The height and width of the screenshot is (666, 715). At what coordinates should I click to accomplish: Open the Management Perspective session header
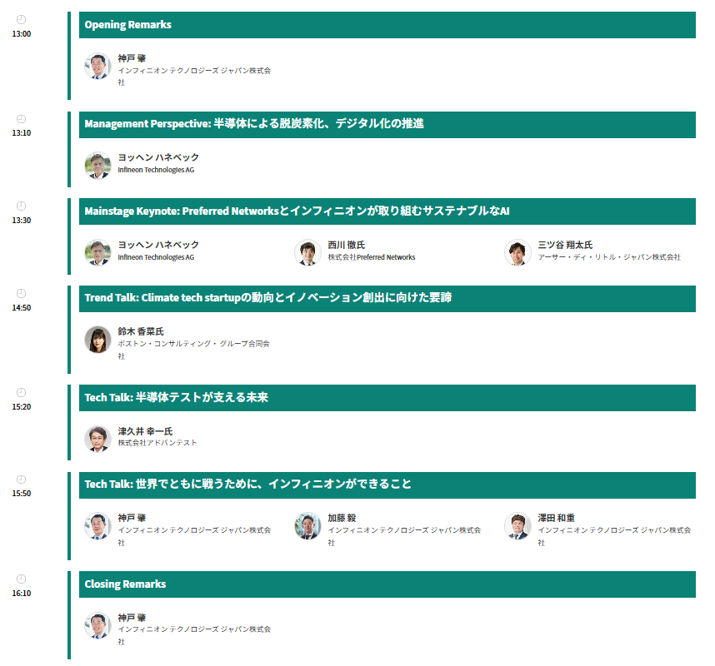pyautogui.click(x=387, y=125)
